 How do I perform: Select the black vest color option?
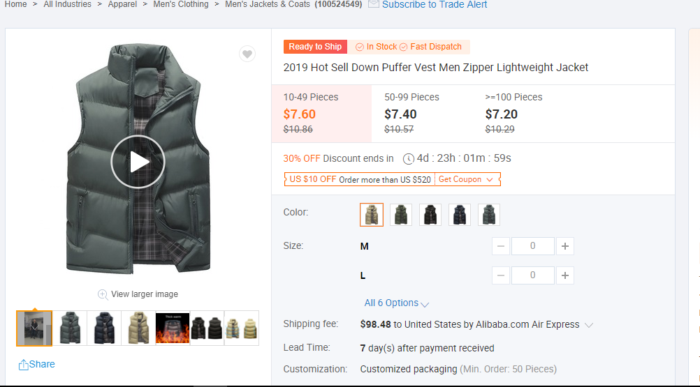pyautogui.click(x=430, y=215)
